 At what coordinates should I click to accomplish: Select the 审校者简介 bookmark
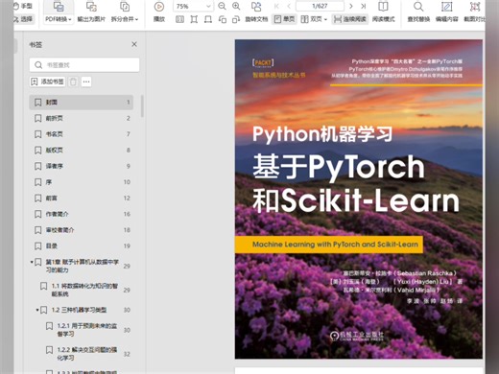point(82,230)
